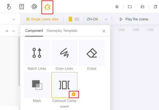
Task: Click the copy pages icon
Action: (156, 7)
